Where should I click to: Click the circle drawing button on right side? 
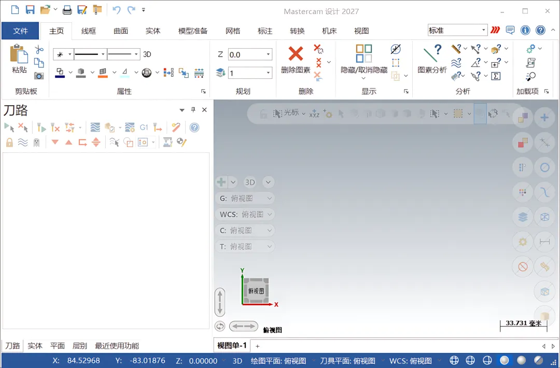pos(544,167)
